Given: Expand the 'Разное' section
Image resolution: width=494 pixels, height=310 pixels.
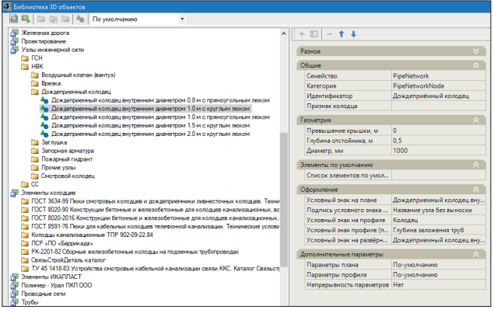Looking at the screenshot, I should pos(476,51).
